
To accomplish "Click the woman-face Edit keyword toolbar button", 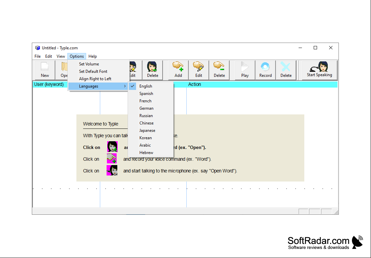I will pos(136,70).
